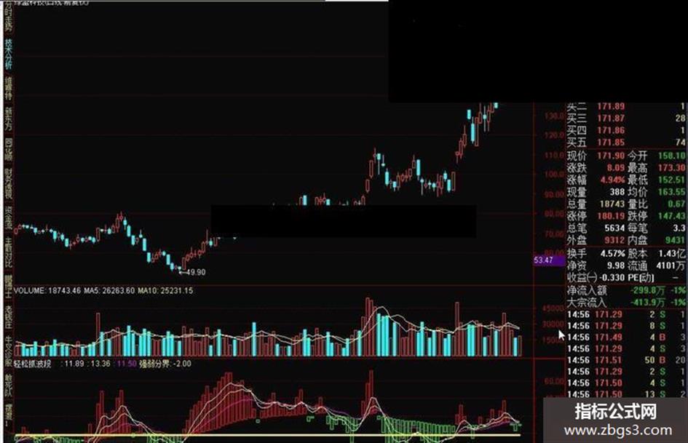
Task: Click the 跌停 147.43 value
Action: pos(671,216)
